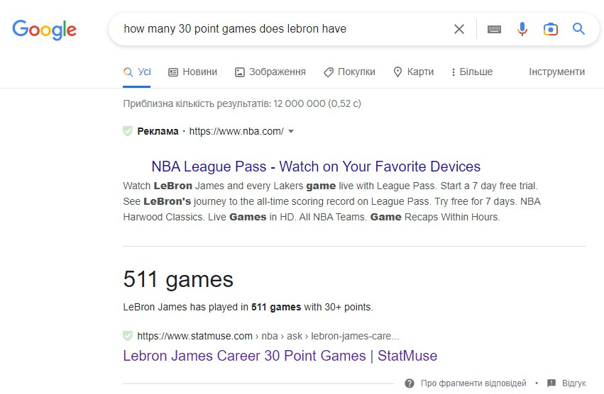Clear the search query with X icon
The image size is (604, 394).
click(459, 29)
